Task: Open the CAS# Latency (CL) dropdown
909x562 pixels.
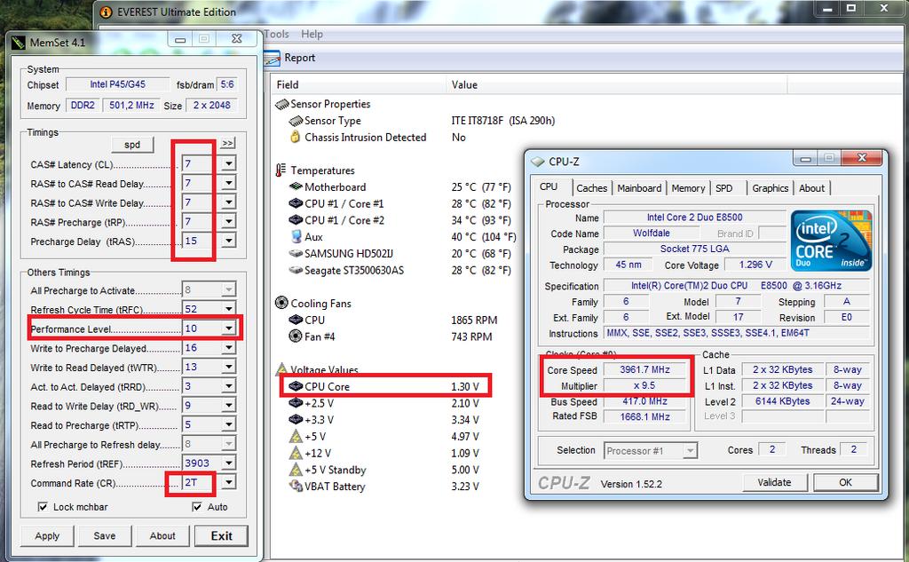Action: tap(229, 164)
